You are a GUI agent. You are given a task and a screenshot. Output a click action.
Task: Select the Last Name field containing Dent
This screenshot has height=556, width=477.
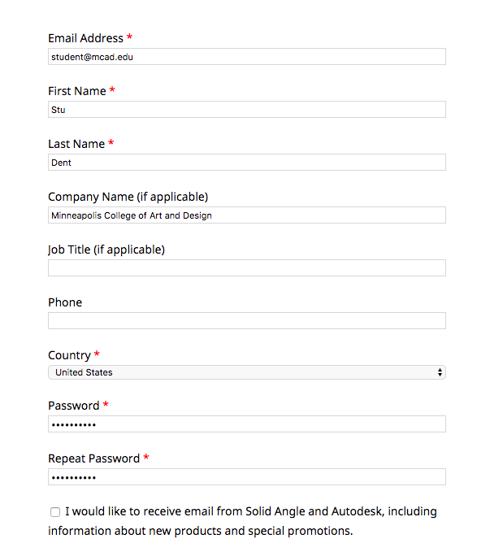pos(247,163)
